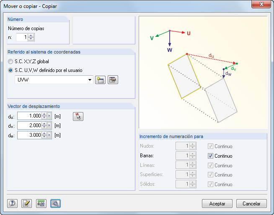Click the Incremento de numeración para heading
The width and height of the screenshot is (274, 215).
click(x=171, y=136)
